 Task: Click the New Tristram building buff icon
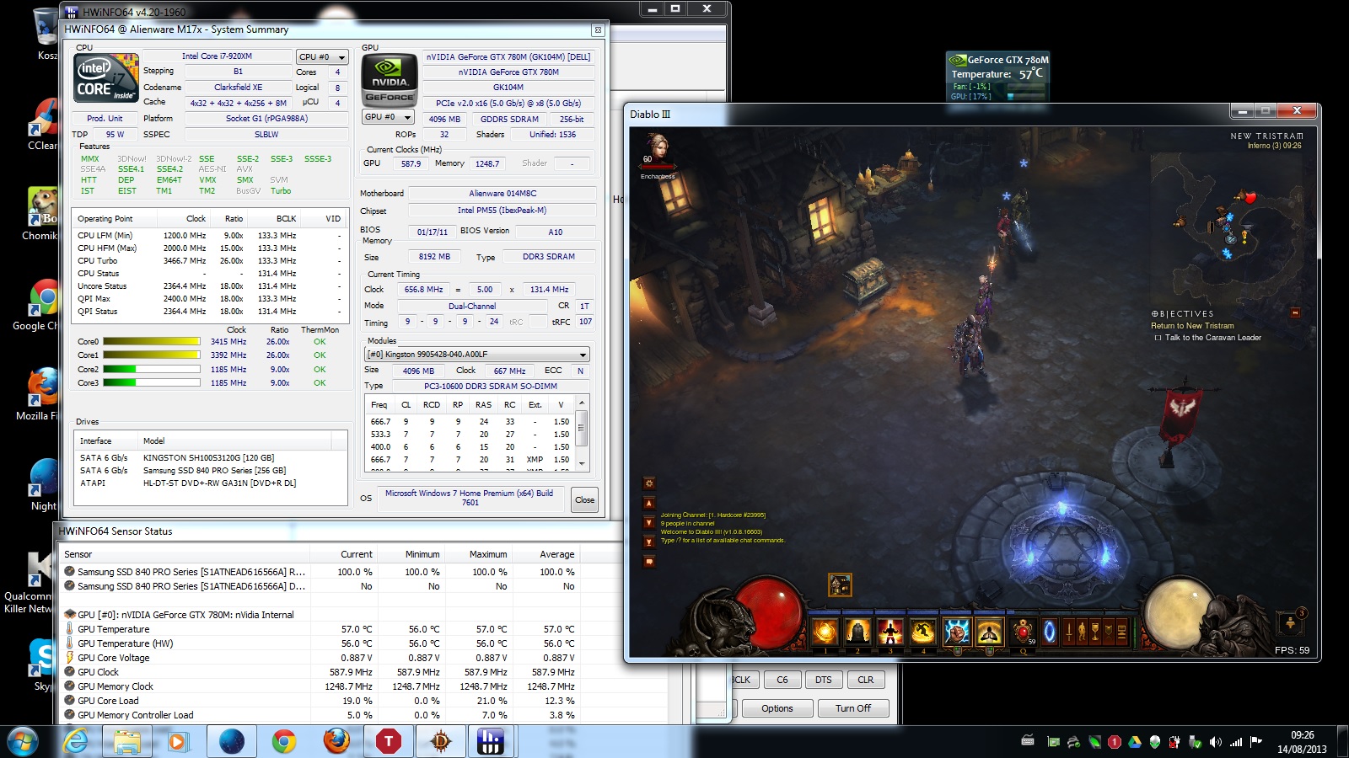(x=840, y=585)
